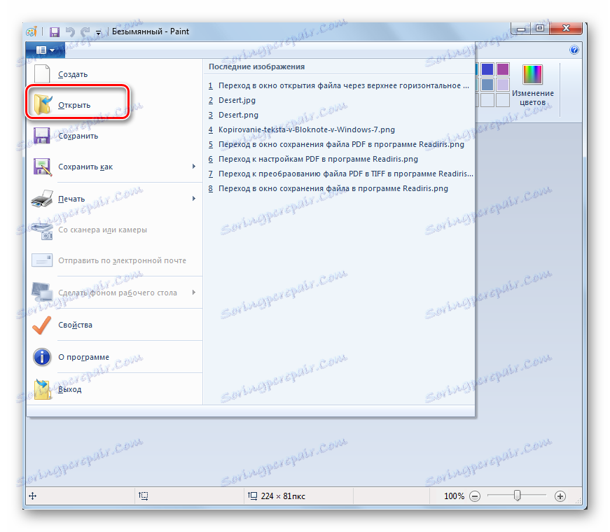Click the blank page icon beside Создать

click(41, 74)
